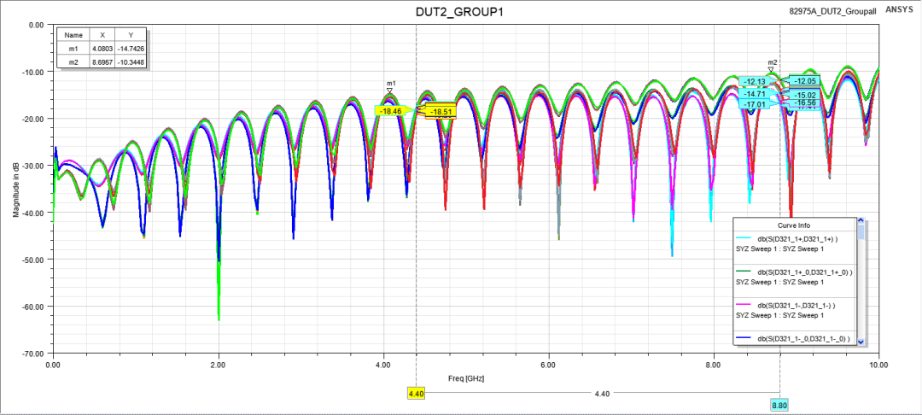Click the 4.0803 X value in marker table

[101, 49]
